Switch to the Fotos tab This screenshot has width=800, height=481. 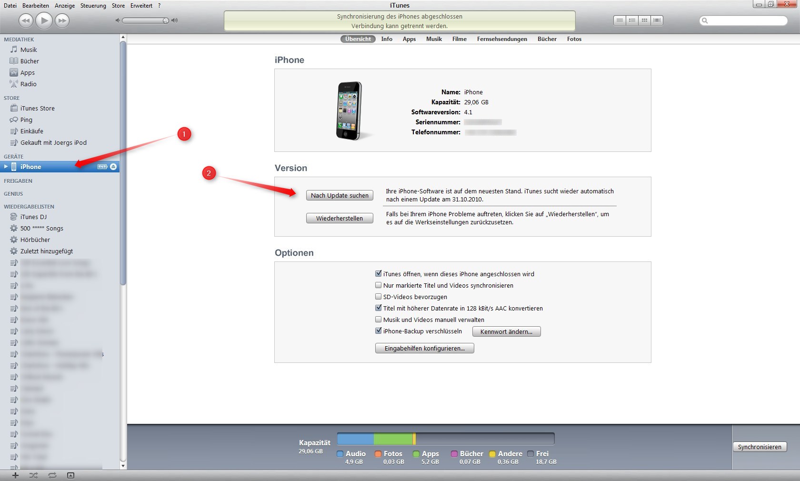(x=574, y=39)
